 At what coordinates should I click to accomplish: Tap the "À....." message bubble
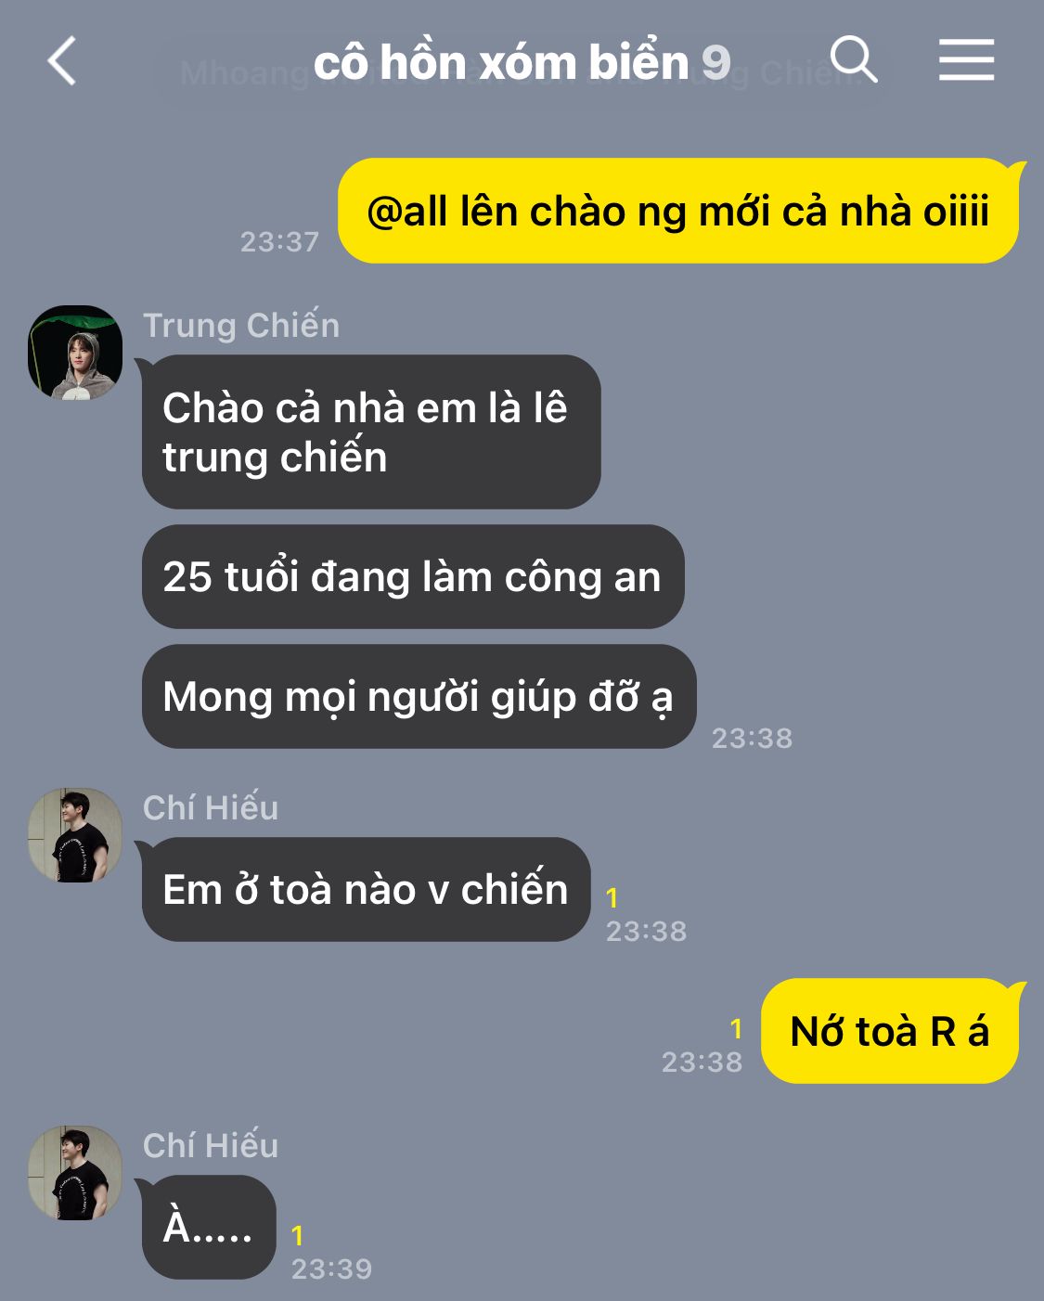tap(209, 1227)
